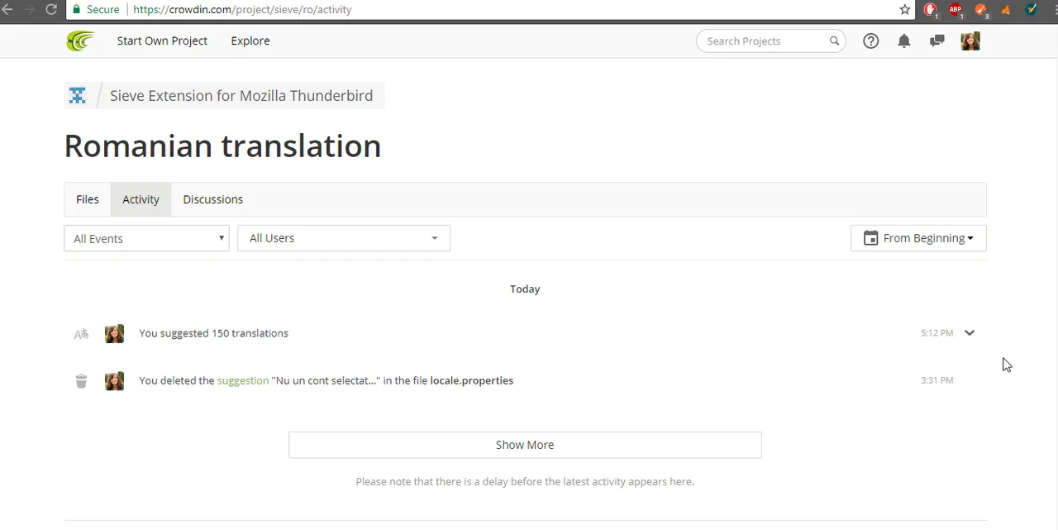This screenshot has height=530, width=1058.
Task: Bookmark page with star icon
Action: coord(904,10)
